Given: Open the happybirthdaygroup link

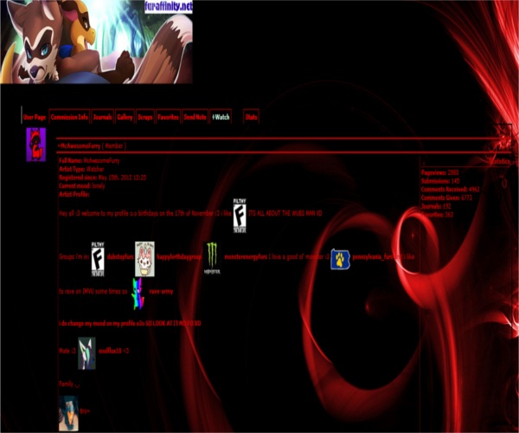Looking at the screenshot, I should pyautogui.click(x=179, y=257).
